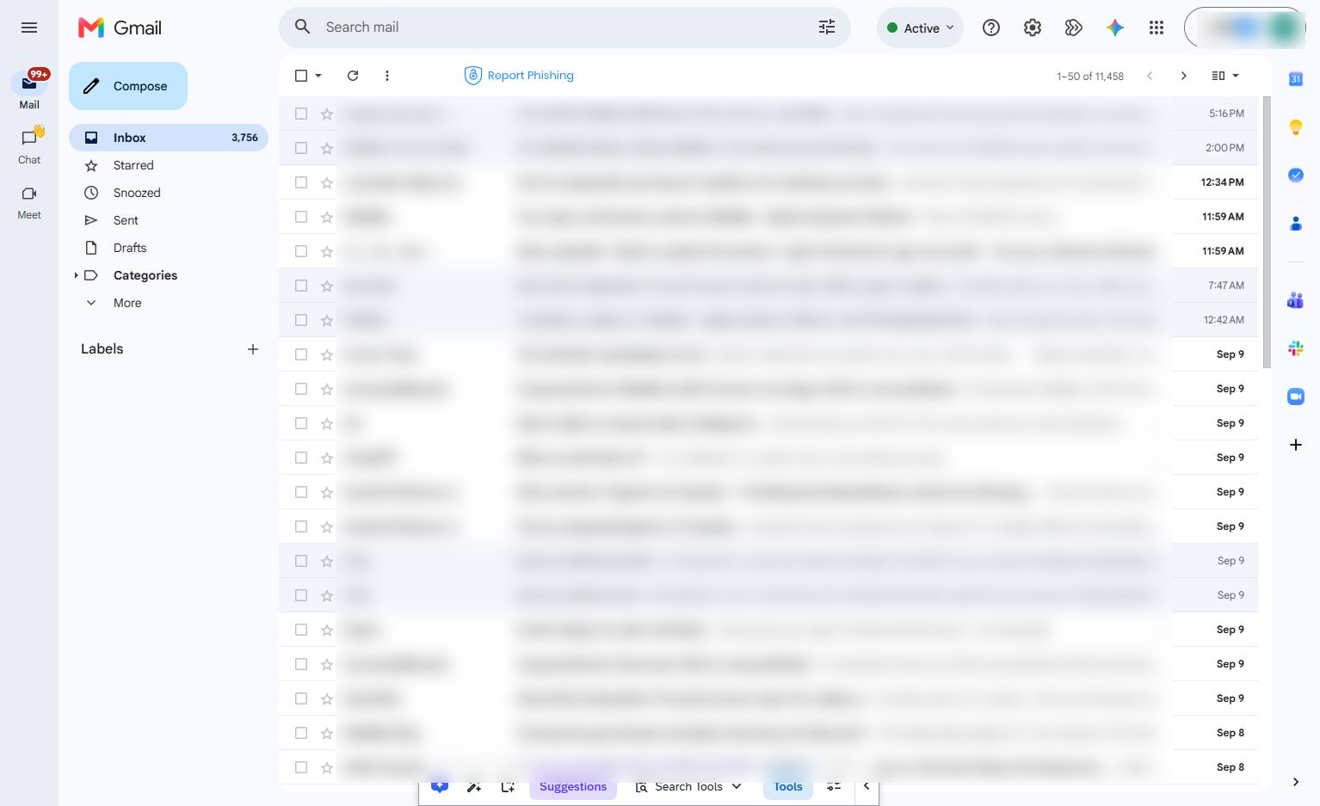Open the Active status dropdown

point(920,28)
